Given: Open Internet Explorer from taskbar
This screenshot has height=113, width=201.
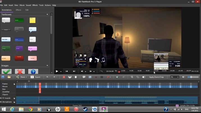Looking at the screenshot, I should coord(12,109).
